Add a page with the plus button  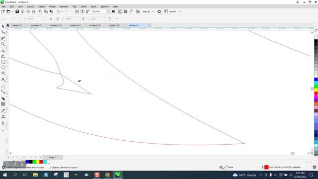pos(8,157)
